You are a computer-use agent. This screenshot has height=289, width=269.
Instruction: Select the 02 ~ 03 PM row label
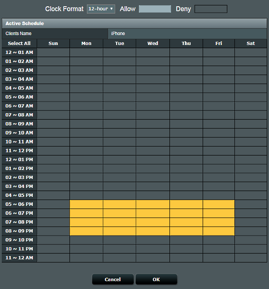coord(19,178)
